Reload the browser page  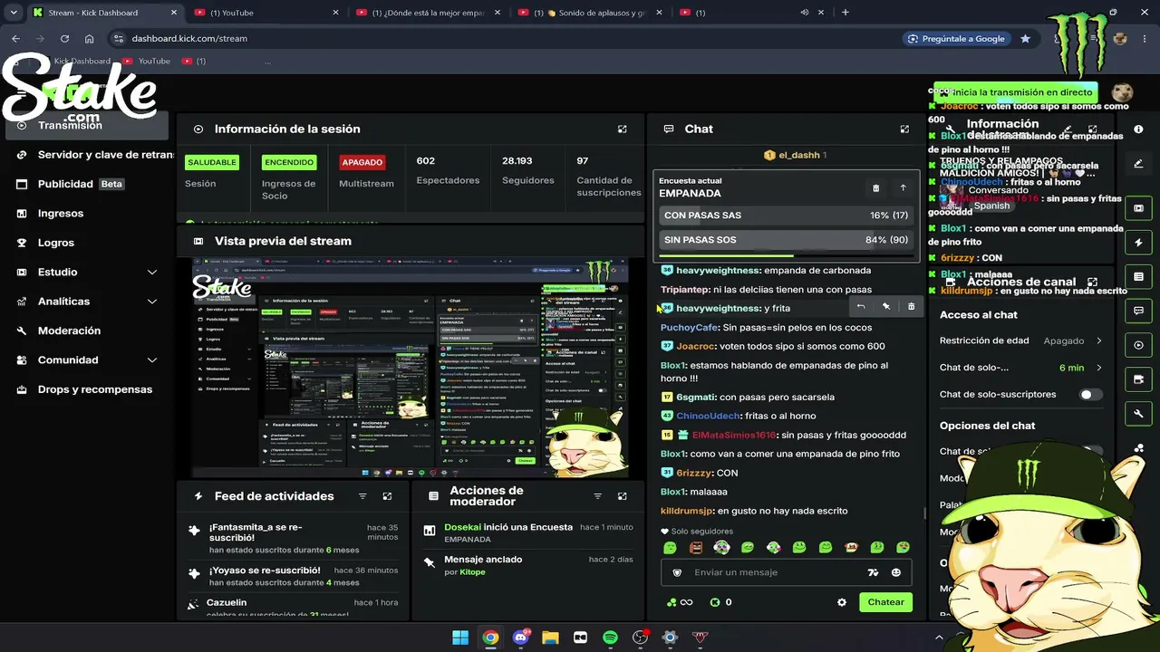pos(64,39)
